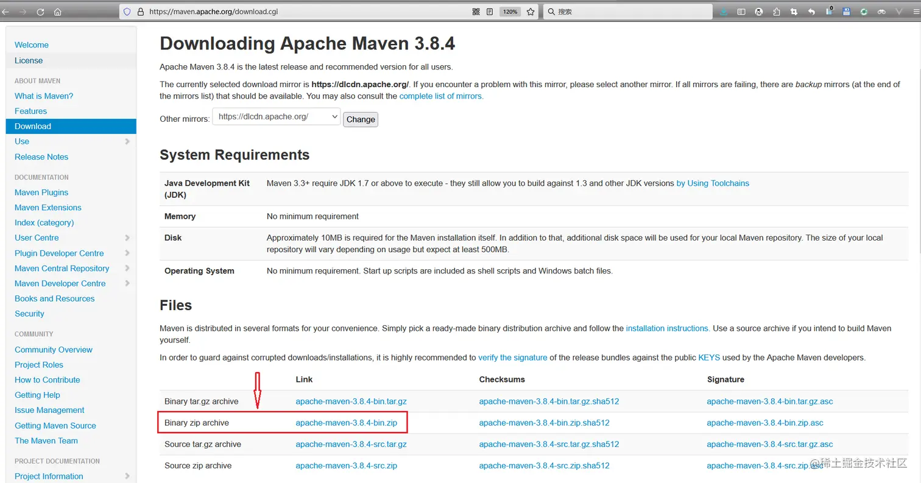Viewport: 921px width, 483px height.
Task: Open the License sidebar item
Action: tap(29, 60)
